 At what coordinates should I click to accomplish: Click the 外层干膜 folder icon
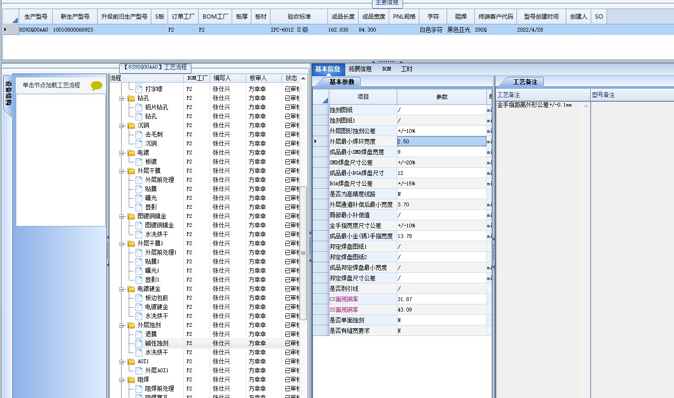pyautogui.click(x=131, y=171)
